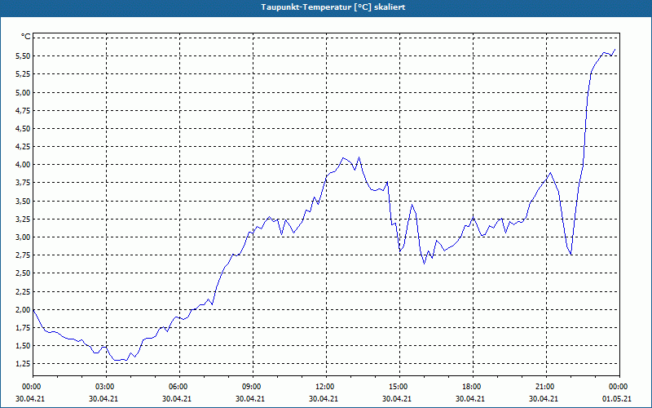652x408 pixels.
Task: Pick the "21:00" x-axis time label
Action: pyautogui.click(x=546, y=387)
